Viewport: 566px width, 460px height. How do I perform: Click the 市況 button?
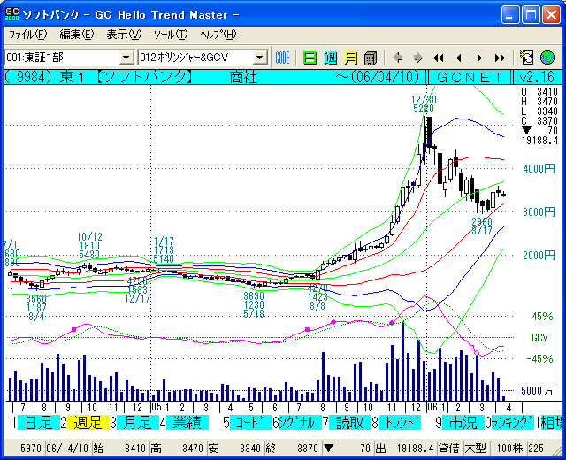pyautogui.click(x=463, y=423)
